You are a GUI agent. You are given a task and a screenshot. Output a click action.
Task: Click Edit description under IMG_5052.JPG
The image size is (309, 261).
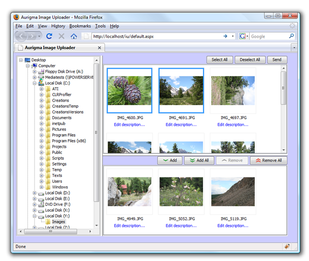(x=181, y=225)
